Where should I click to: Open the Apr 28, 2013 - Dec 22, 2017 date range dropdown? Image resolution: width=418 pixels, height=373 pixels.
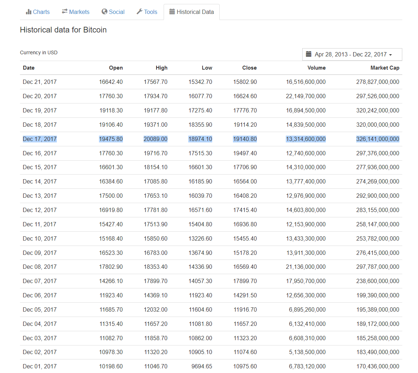pos(352,54)
